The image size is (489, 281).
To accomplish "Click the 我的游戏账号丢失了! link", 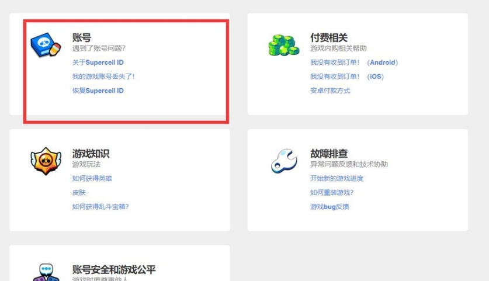I will [x=103, y=77].
